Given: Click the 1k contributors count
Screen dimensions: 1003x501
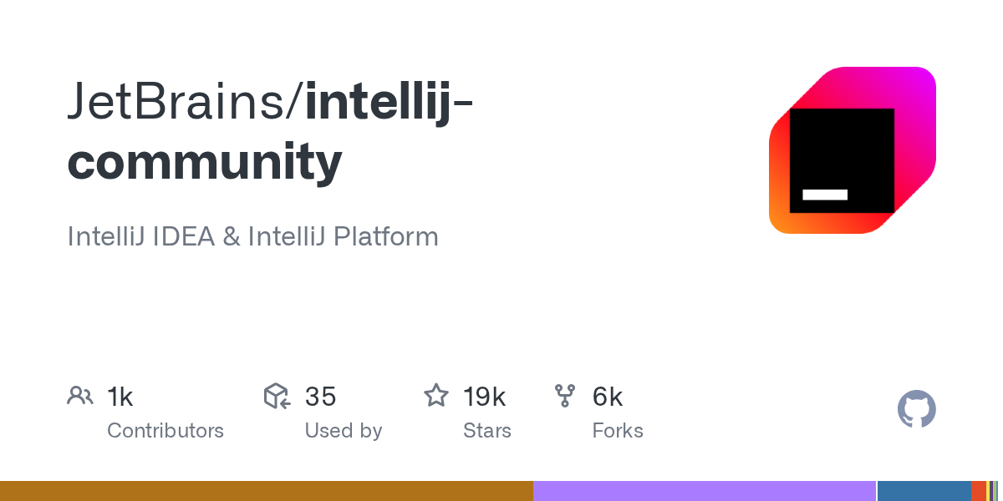Looking at the screenshot, I should (120, 397).
